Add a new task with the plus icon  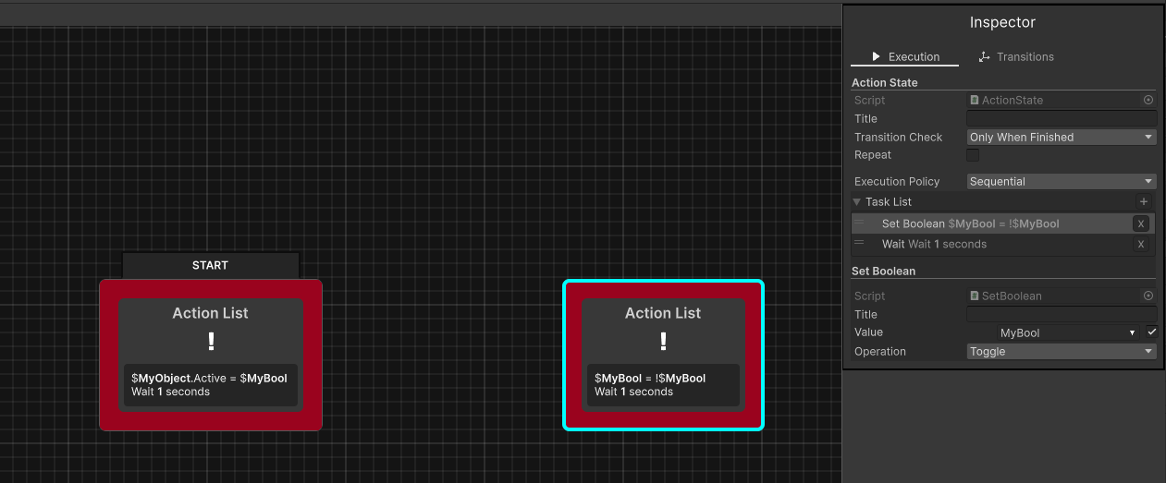1144,202
